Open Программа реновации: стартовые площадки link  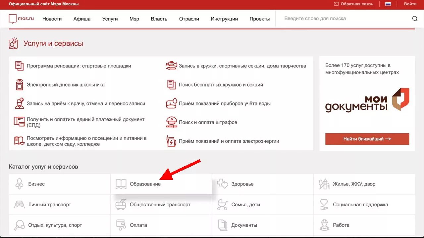79,66
